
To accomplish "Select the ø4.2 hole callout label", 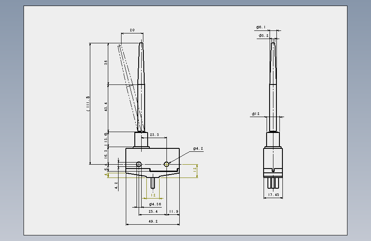I will coord(198,148).
